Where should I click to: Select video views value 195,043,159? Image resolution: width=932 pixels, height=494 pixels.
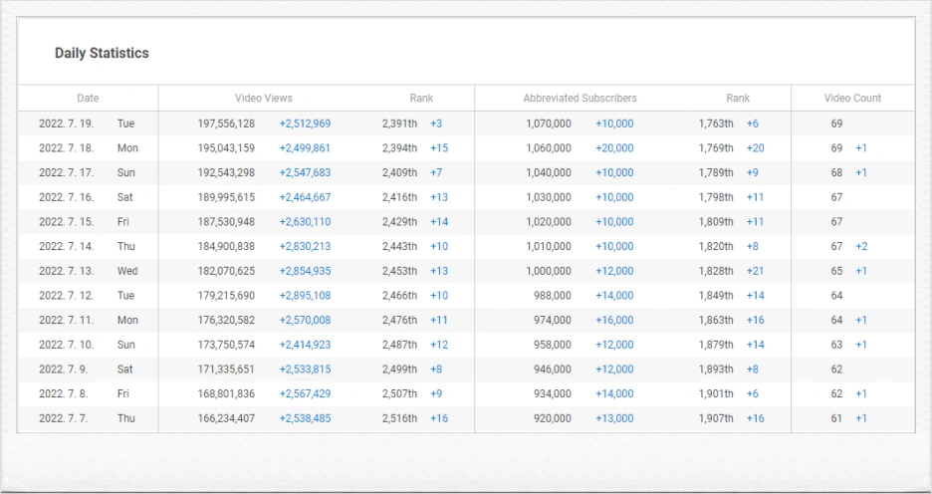coord(226,148)
